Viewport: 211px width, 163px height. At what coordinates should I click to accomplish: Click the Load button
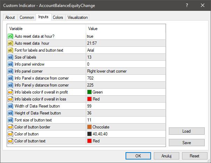click(187, 131)
